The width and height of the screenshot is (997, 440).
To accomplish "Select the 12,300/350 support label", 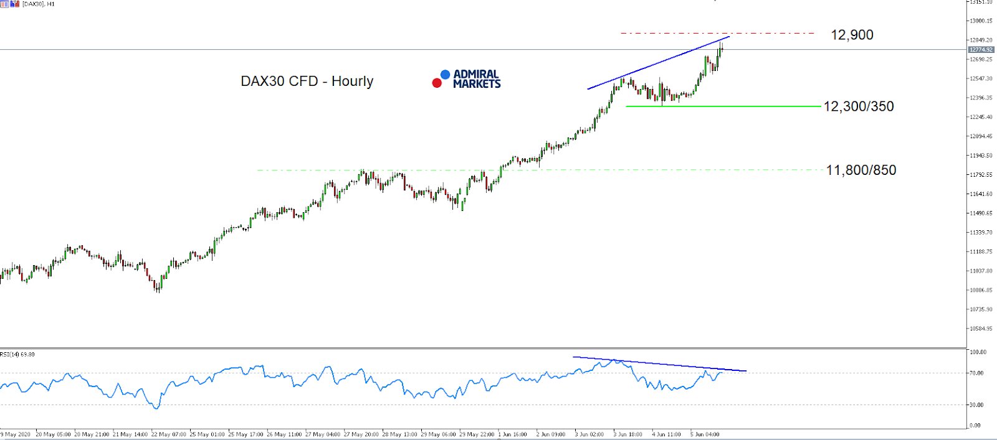I will 859,106.
